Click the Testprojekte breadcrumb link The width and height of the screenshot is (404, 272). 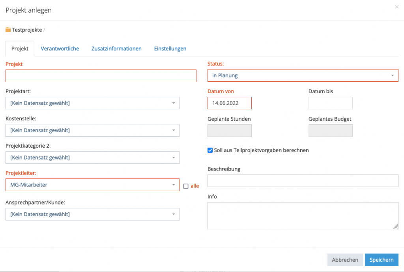pyautogui.click(x=27, y=30)
